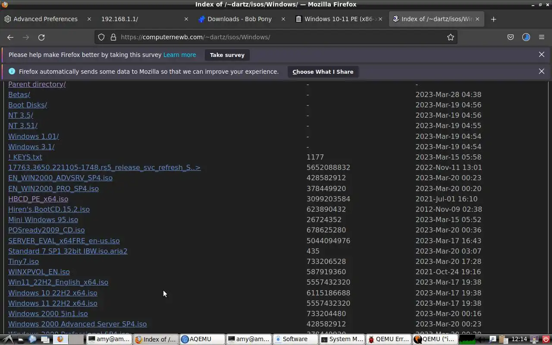Download EN_WIN2000_ADVSRV_SP4.iso
Screen dimensions: 552x345
click(60, 178)
